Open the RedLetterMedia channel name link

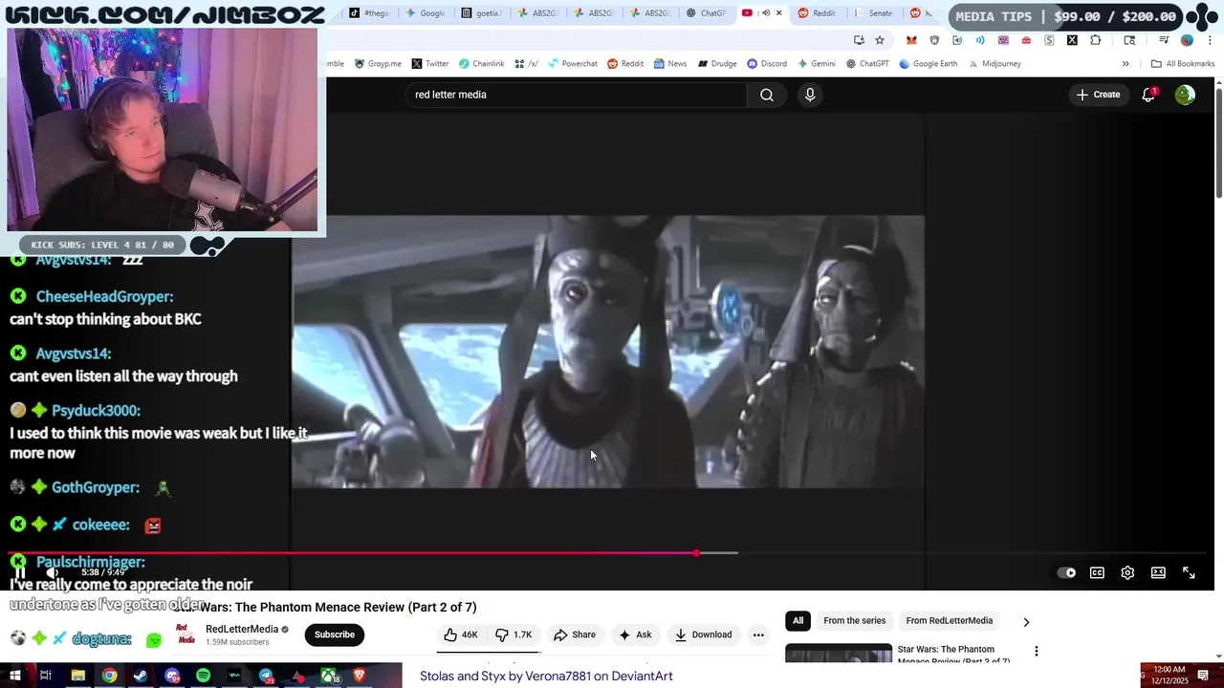(242, 629)
